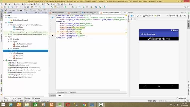
Task: Expand the drawable folder
Action: click(x=9, y=39)
